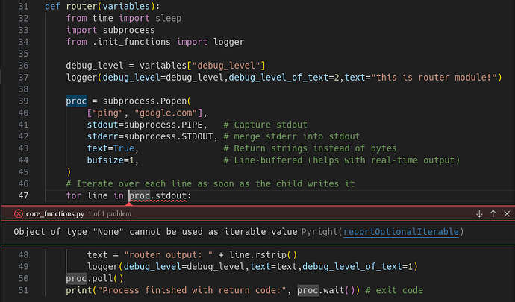515x302 pixels.
Task: Click the '# merge stderr into stdout' comment
Action: point(292,136)
